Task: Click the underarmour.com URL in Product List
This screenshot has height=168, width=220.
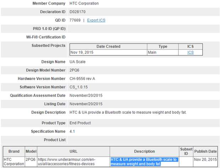Action: (x=66, y=162)
